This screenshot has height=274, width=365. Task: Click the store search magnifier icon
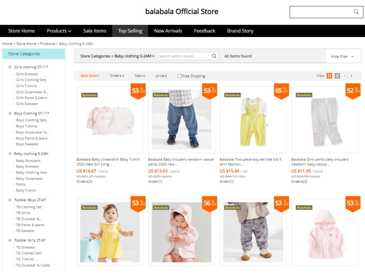coord(356,11)
